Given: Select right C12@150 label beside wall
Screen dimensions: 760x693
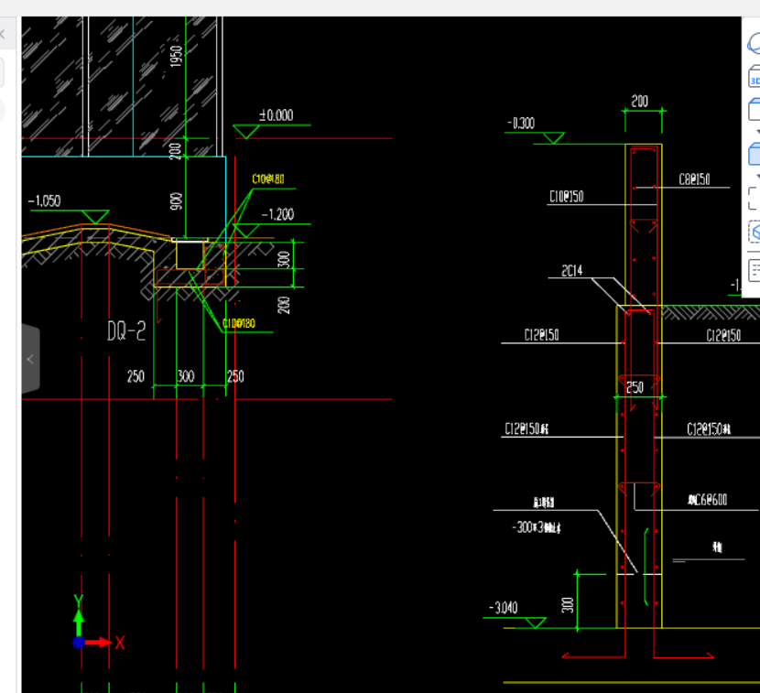Looking at the screenshot, I should 723,335.
